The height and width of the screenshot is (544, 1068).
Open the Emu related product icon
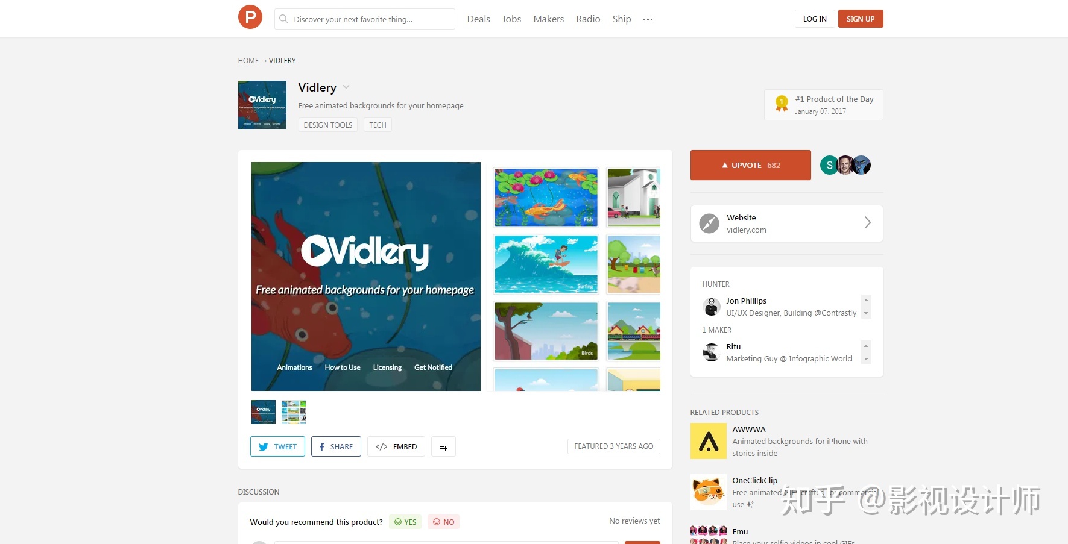709,535
